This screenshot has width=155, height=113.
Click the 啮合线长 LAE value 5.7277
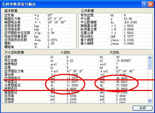coord(129,36)
